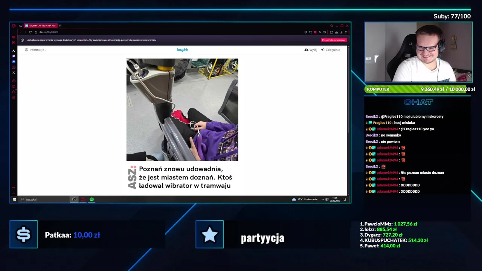Open browsing history clock in sidebar
This screenshot has height=271, width=482.
tap(14, 86)
